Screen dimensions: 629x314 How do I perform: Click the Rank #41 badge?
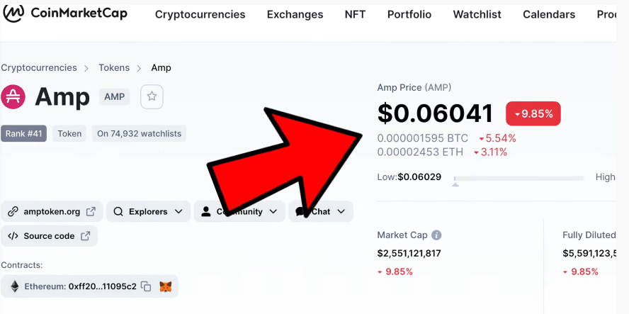tap(23, 134)
